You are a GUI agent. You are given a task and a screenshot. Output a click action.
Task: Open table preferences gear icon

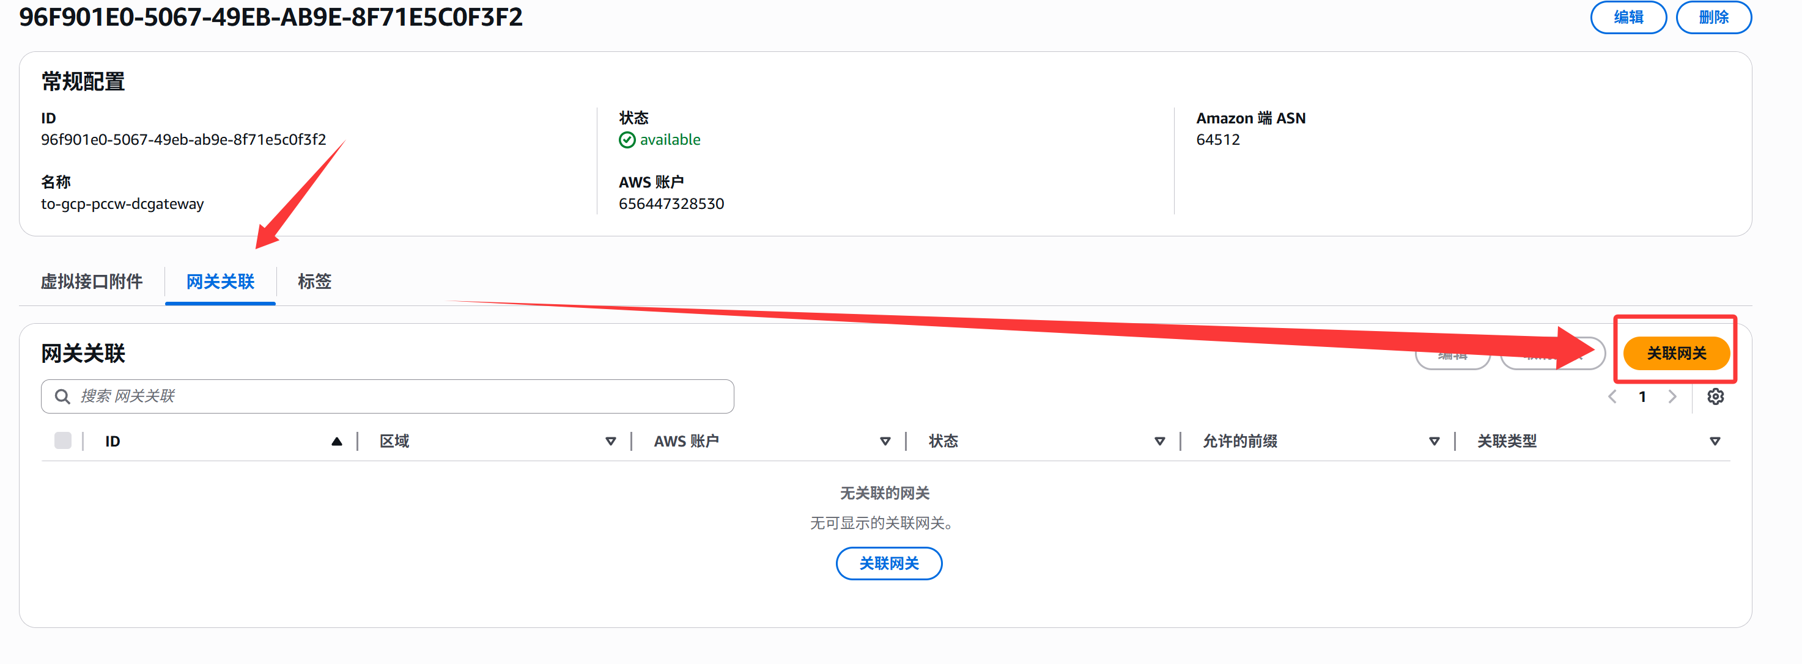coord(1715,397)
